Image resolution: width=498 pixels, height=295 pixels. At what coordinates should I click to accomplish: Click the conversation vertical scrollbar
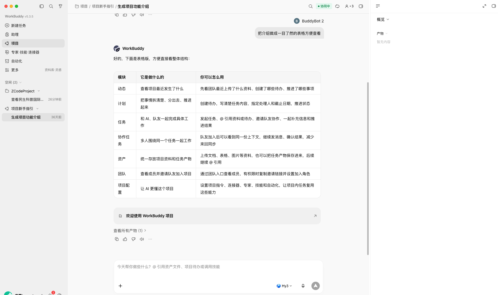[368, 168]
